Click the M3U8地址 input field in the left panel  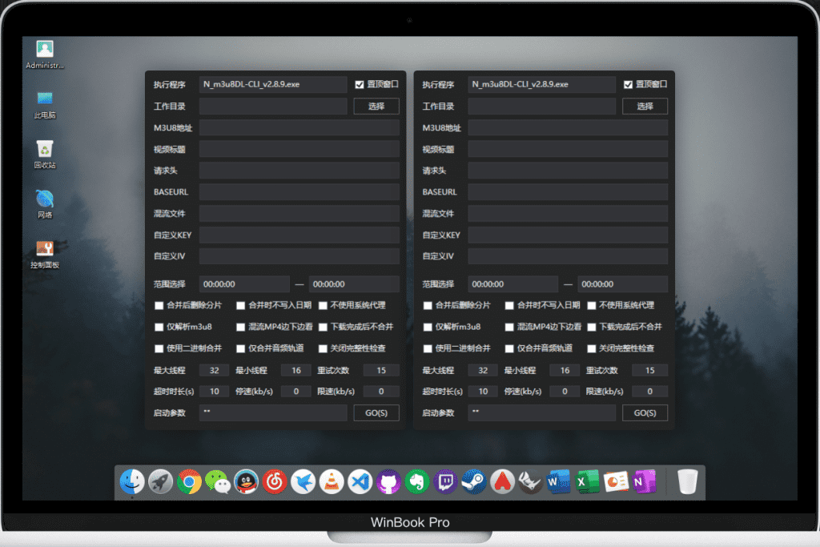[x=299, y=127]
